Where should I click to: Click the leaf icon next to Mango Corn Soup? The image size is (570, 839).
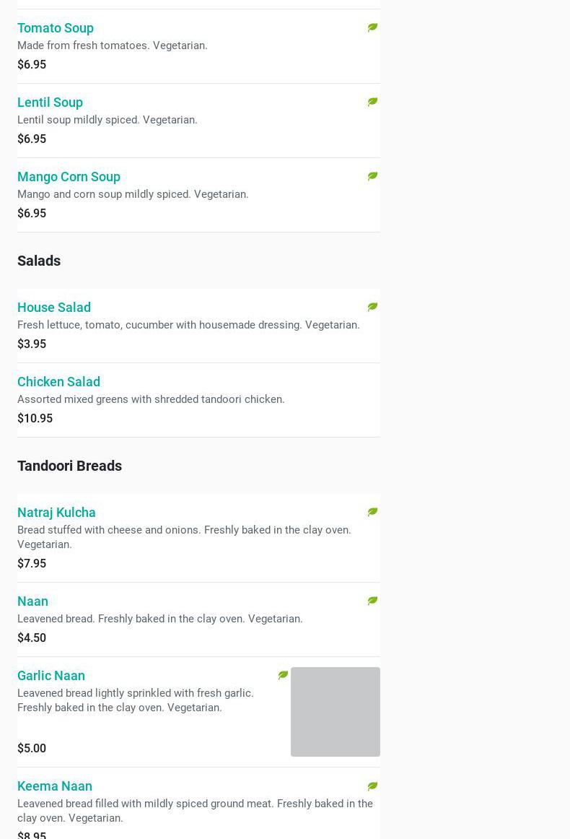tap(372, 176)
